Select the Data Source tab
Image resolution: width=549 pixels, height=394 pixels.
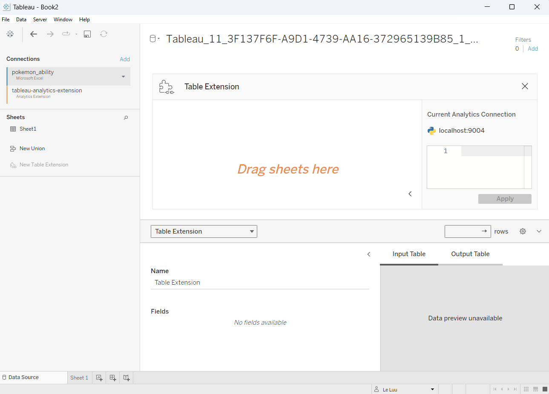(x=33, y=377)
